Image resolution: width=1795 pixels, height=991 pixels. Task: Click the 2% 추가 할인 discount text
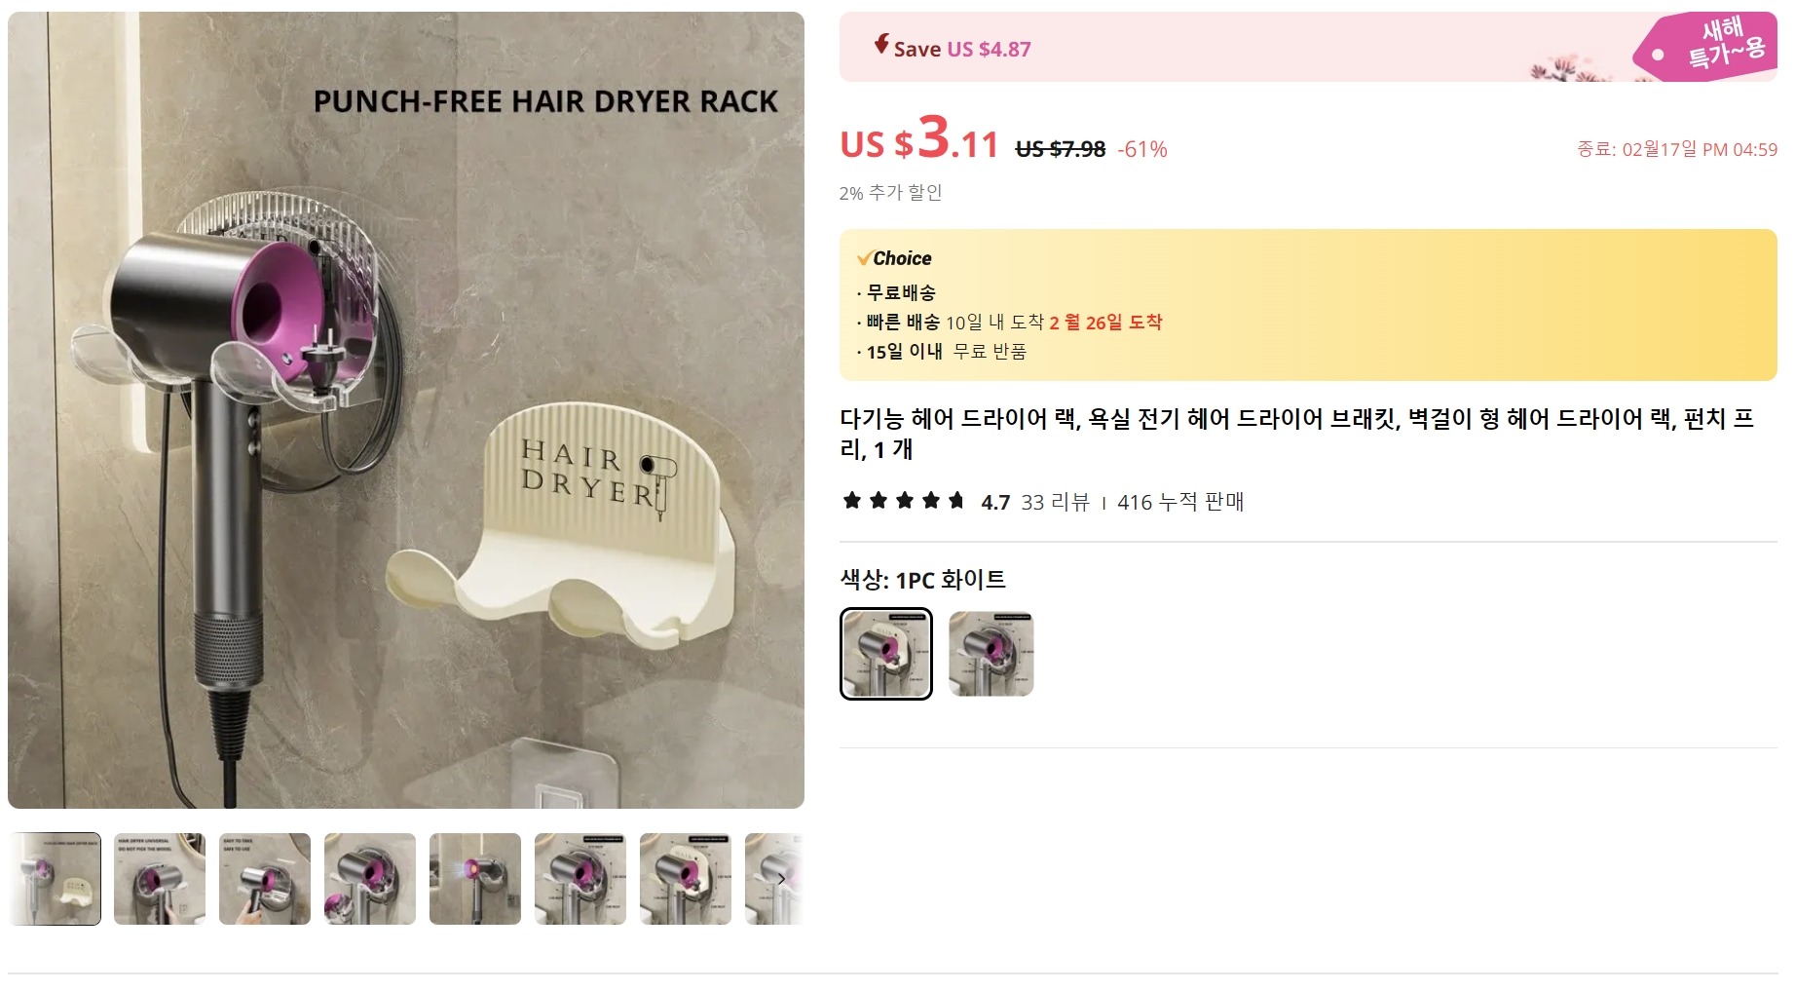pos(890,193)
